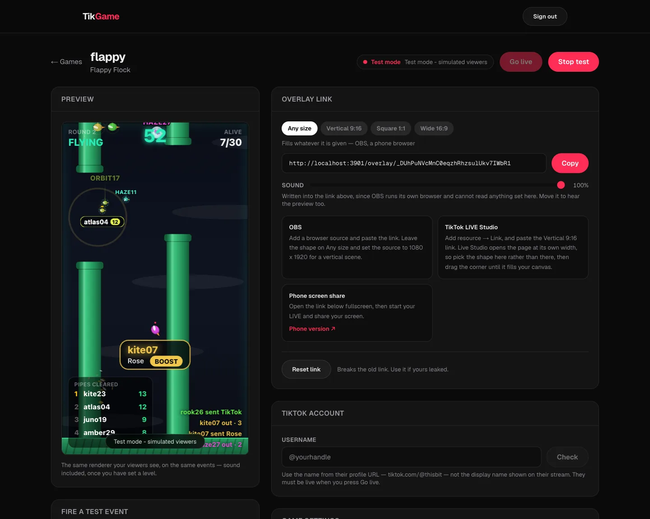Click the 'Test mode - simulated viewers' preview pill
Screen dimensions: 650x519
155,441
